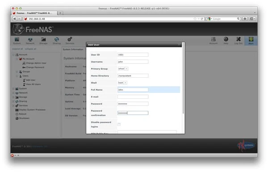
Task: Open the Services toolbar icon
Action: point(70,41)
